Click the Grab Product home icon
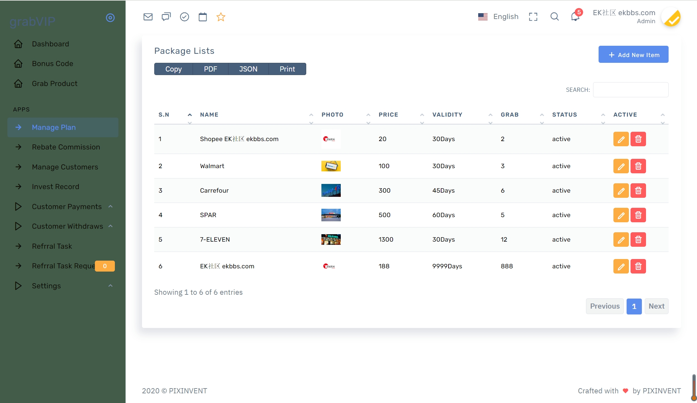This screenshot has width=697, height=403. pyautogui.click(x=18, y=83)
